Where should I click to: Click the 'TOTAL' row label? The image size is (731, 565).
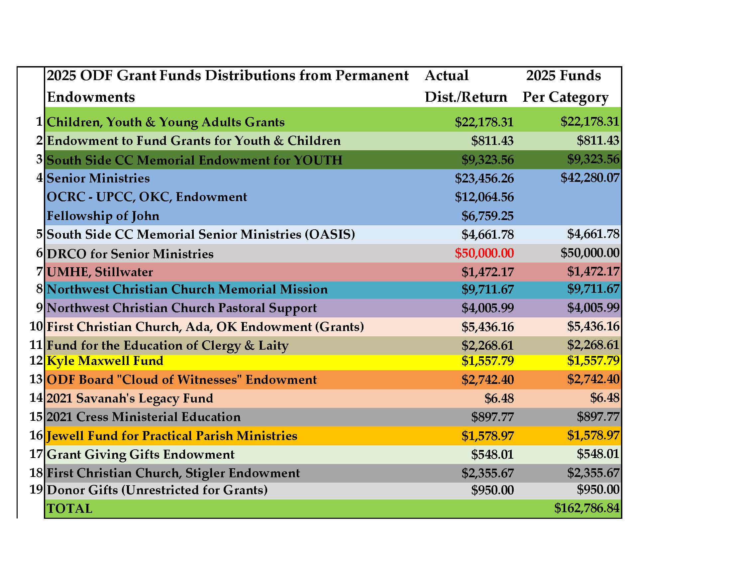[x=69, y=509]
